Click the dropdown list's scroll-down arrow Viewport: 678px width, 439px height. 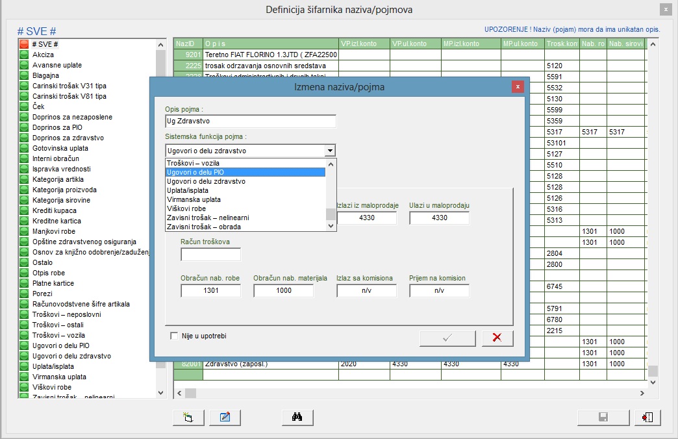click(x=331, y=225)
